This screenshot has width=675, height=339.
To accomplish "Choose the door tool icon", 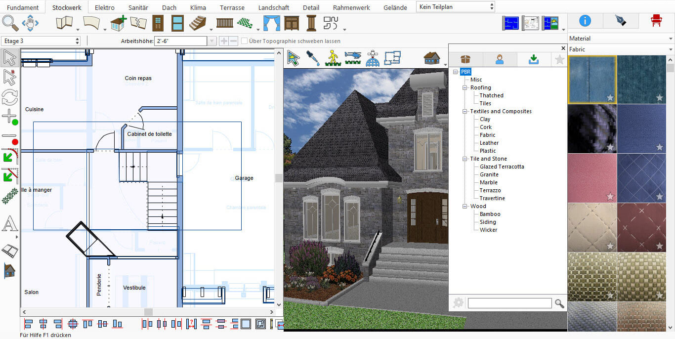I will pos(158,23).
